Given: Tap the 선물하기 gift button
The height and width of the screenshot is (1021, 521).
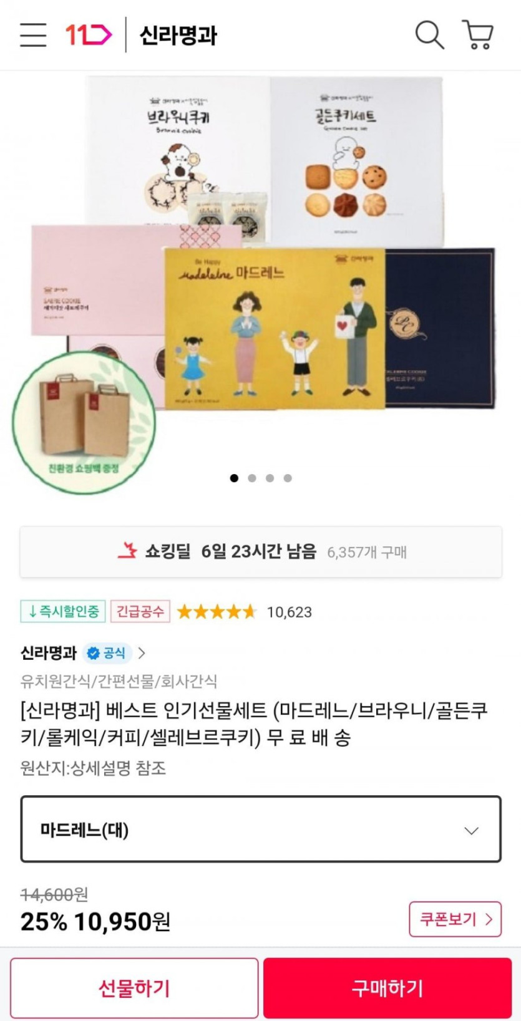Looking at the screenshot, I should pos(134,988).
